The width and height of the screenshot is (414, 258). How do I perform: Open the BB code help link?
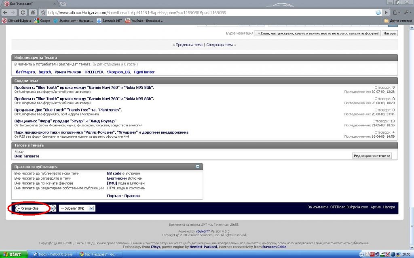click(114, 173)
